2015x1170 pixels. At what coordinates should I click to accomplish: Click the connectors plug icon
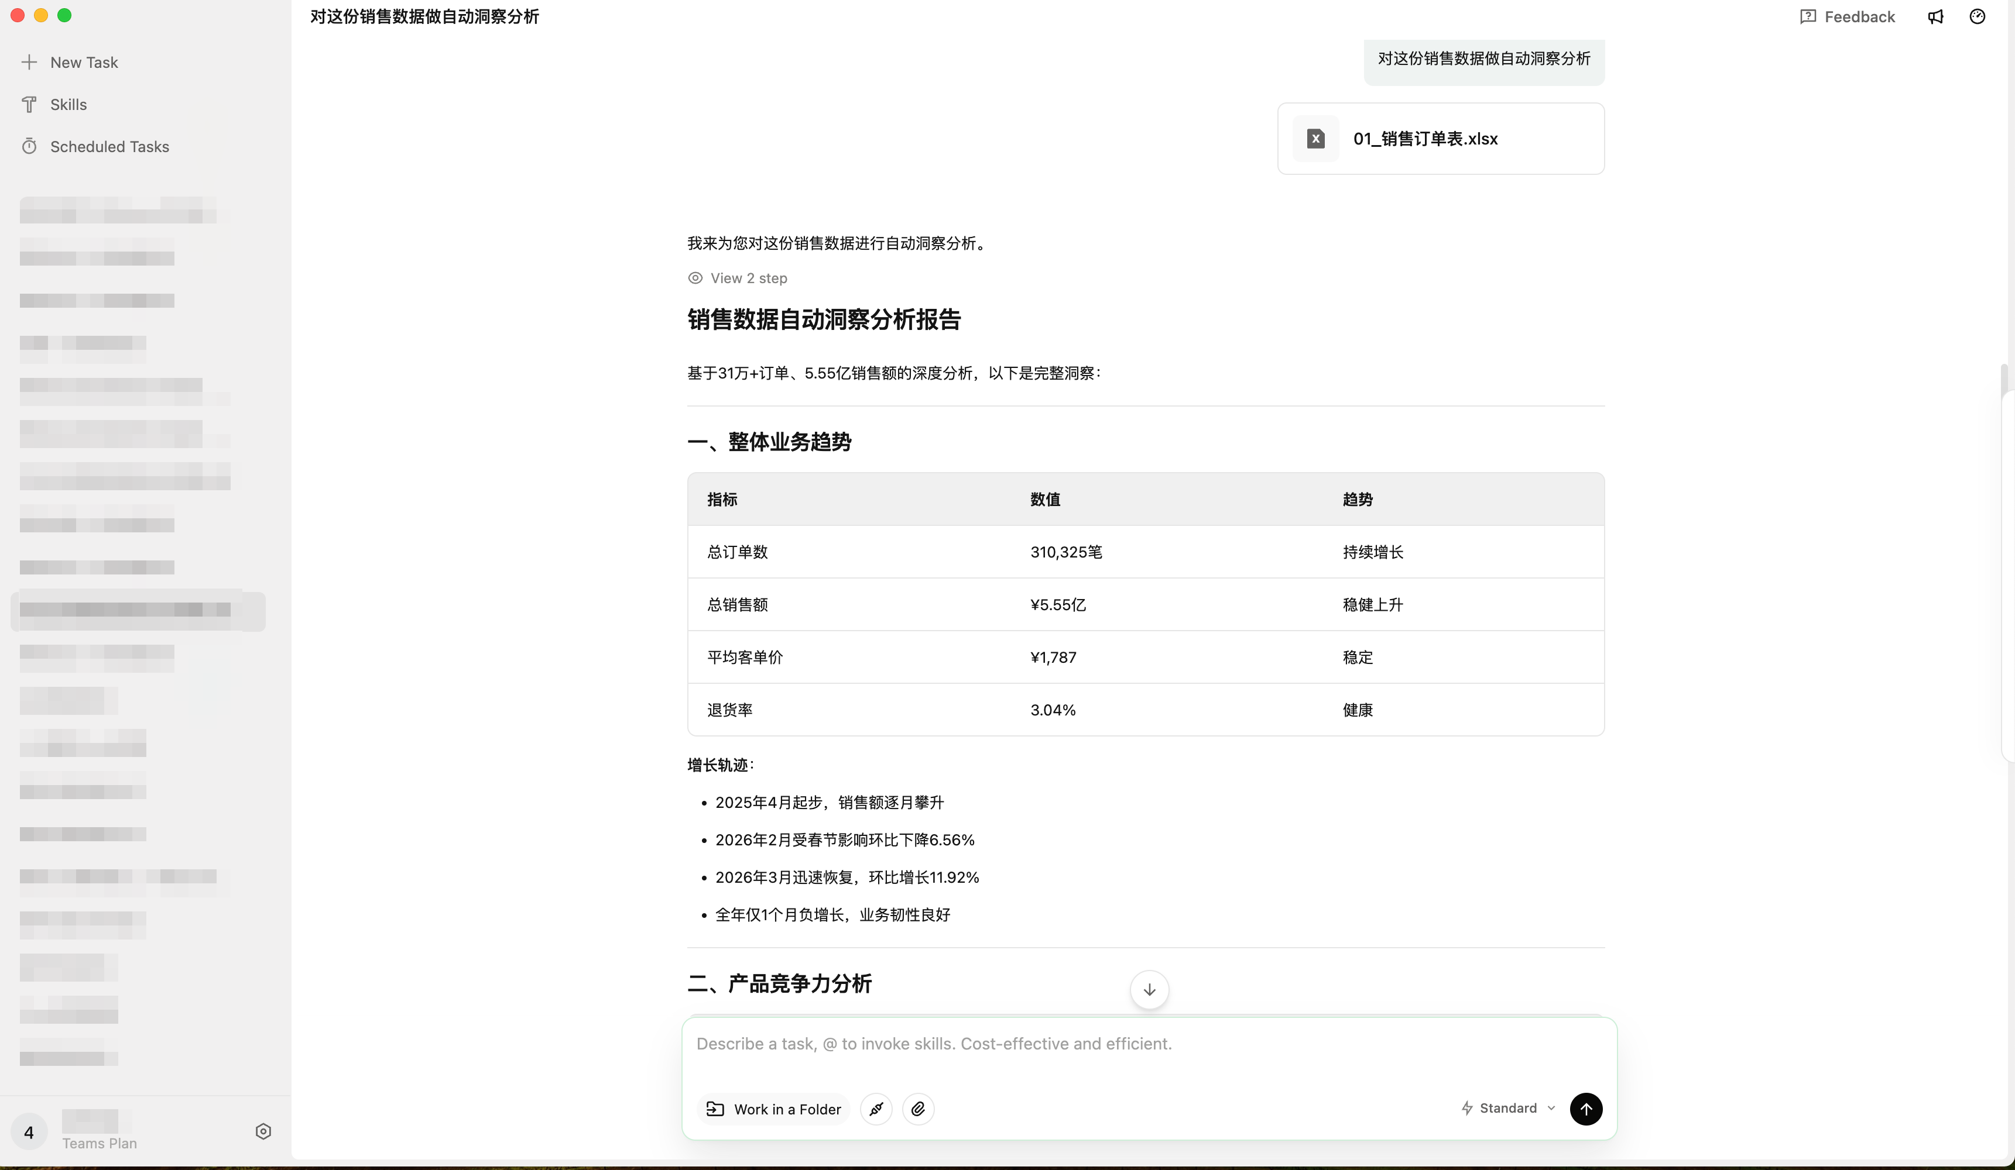point(876,1109)
